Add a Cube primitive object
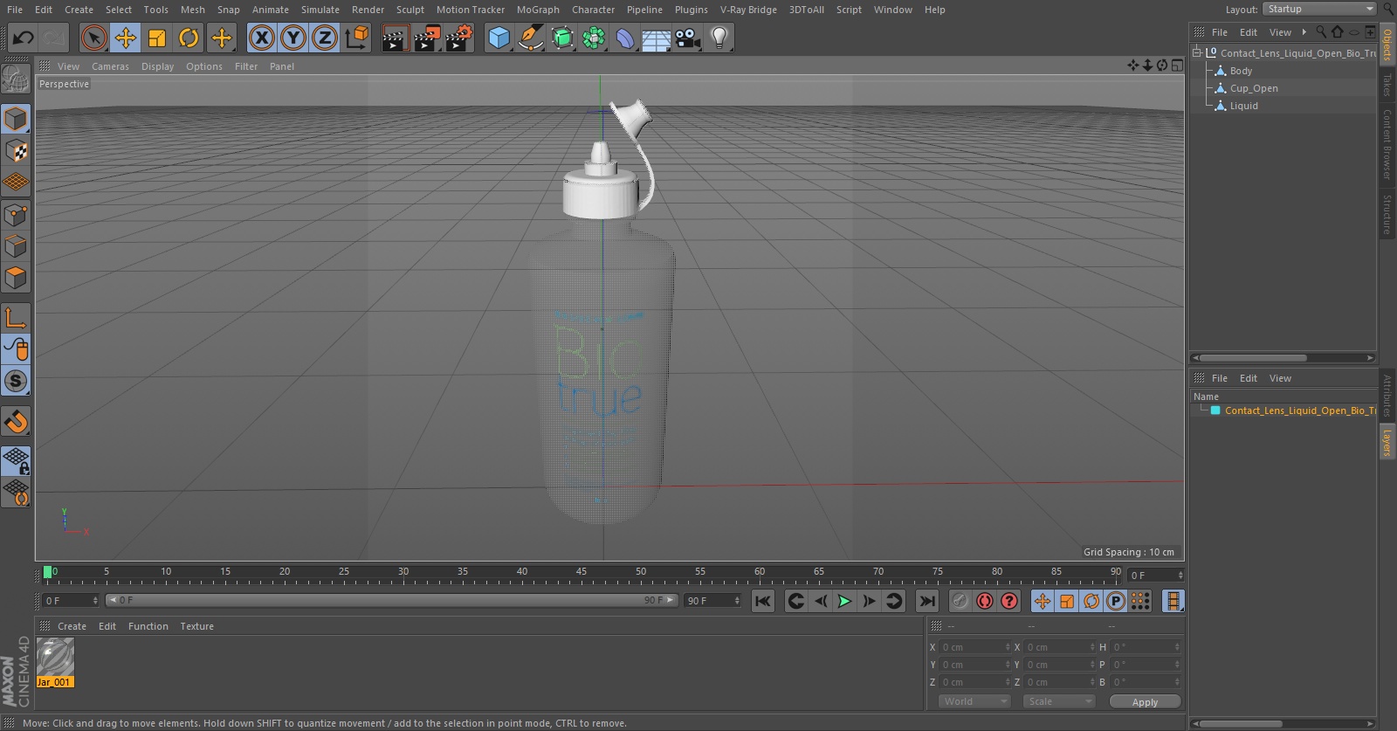Image resolution: width=1397 pixels, height=731 pixels. coord(499,38)
